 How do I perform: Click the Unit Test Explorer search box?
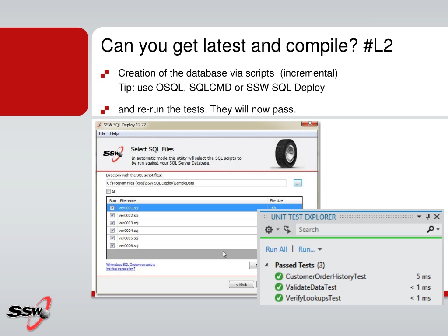[360, 229]
